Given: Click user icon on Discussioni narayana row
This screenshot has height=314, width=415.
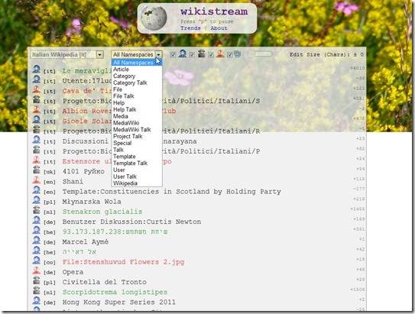Looking at the screenshot, I should [36, 140].
